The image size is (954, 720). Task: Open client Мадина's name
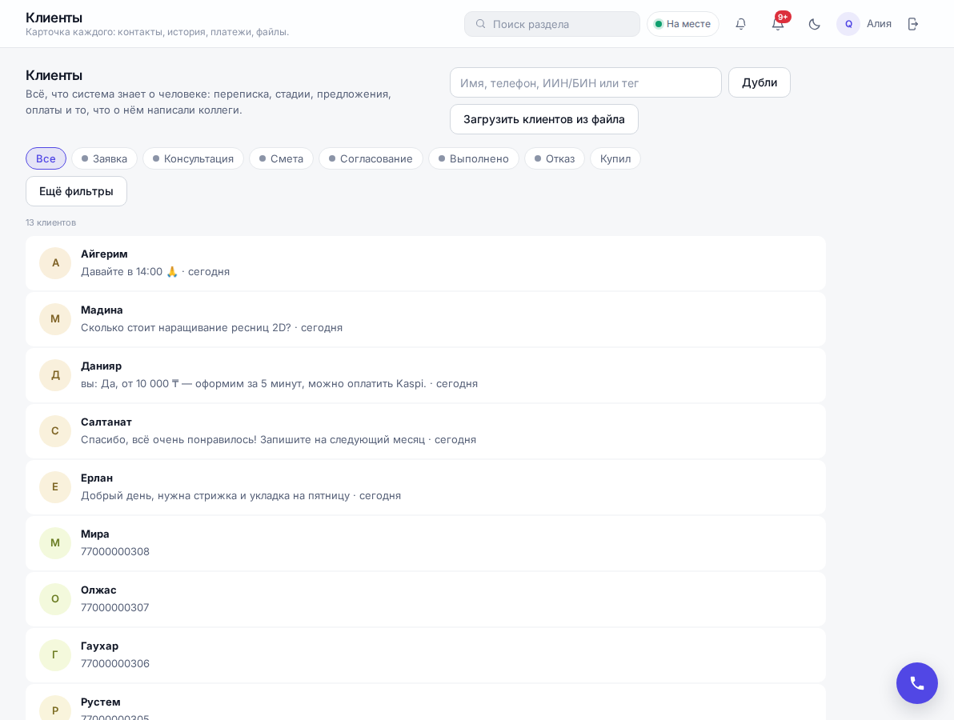tap(102, 310)
